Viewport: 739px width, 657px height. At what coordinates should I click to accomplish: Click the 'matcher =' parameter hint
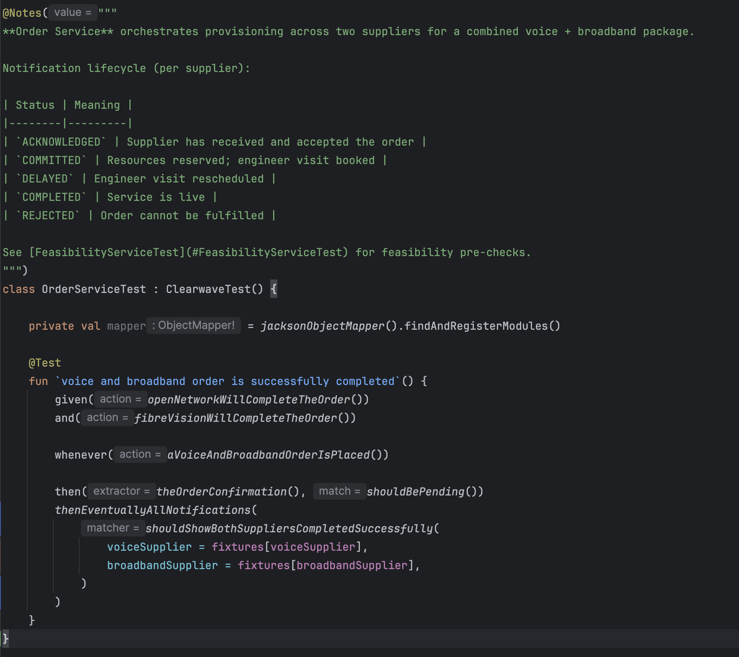pos(113,528)
